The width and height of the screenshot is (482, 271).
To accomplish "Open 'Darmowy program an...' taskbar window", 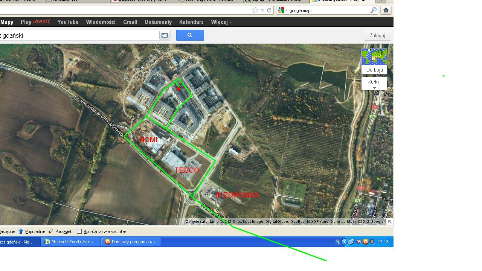I will coord(131,242).
